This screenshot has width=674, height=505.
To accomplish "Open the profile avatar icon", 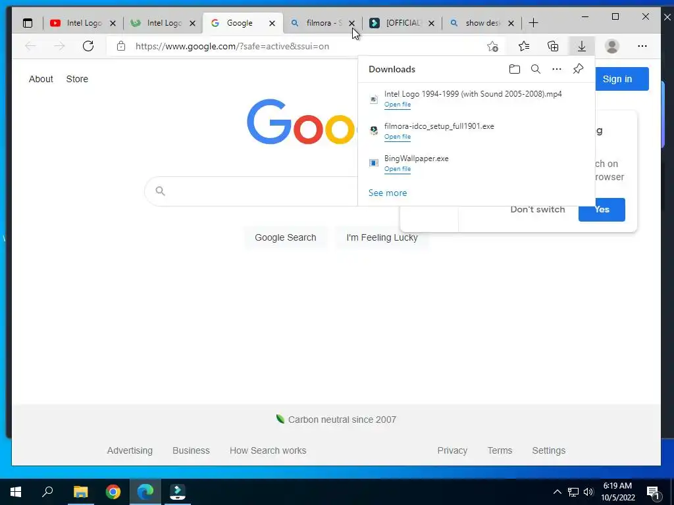I will pyautogui.click(x=611, y=46).
